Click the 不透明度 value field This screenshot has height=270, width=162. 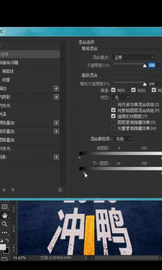pyautogui.click(x=155, y=65)
